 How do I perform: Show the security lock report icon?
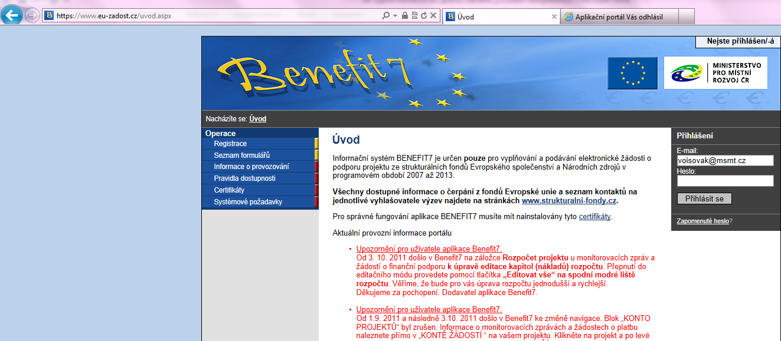(x=405, y=16)
